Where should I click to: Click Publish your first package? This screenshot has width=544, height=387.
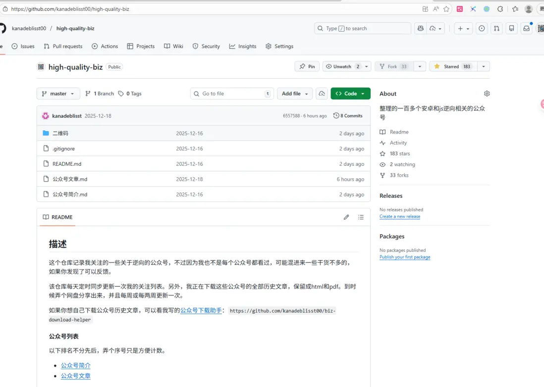405,257
